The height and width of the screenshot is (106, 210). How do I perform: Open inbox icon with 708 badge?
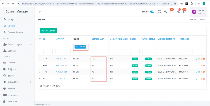click(x=185, y=12)
